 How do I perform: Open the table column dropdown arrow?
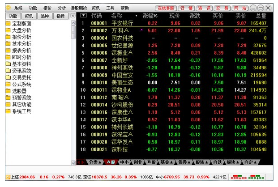coord(83,16)
